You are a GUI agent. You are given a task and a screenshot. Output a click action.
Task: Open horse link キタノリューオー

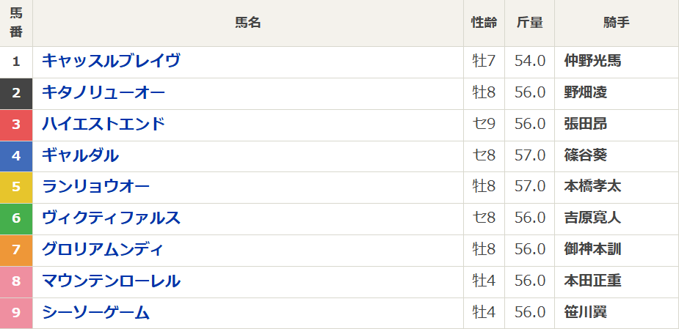pyautogui.click(x=104, y=92)
